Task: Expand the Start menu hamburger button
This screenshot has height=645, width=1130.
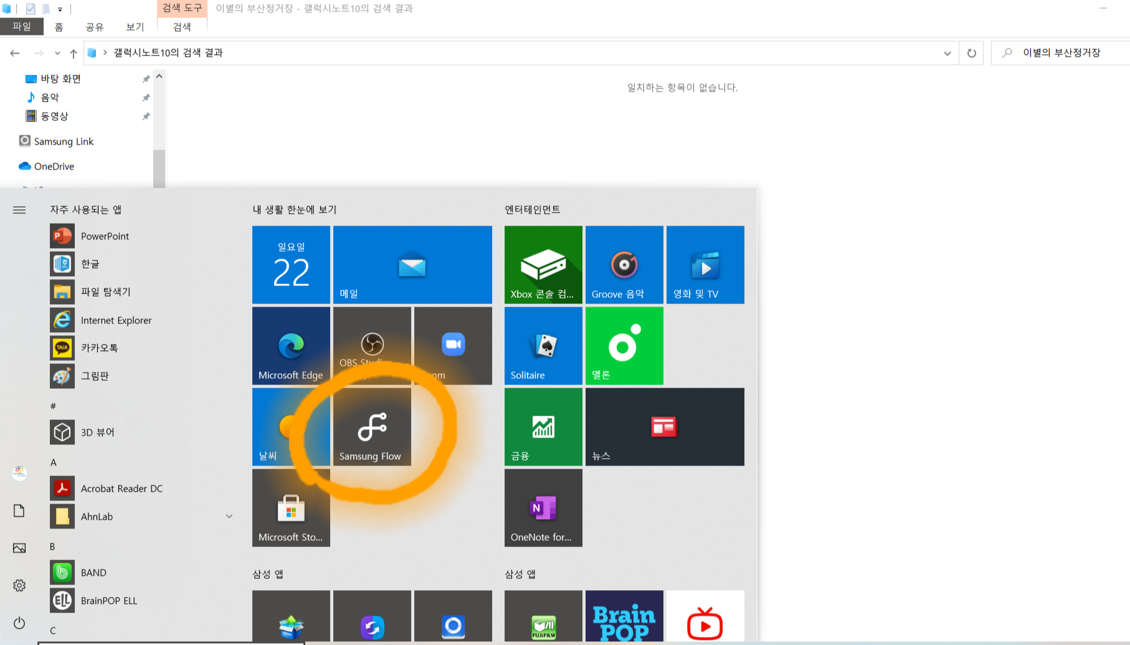Action: point(19,210)
